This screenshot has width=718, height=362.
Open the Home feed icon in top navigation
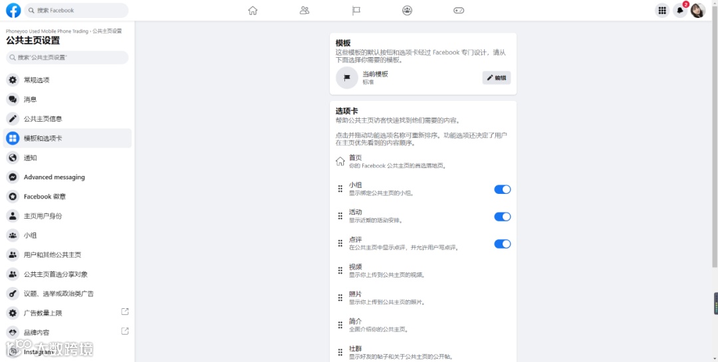click(x=253, y=10)
